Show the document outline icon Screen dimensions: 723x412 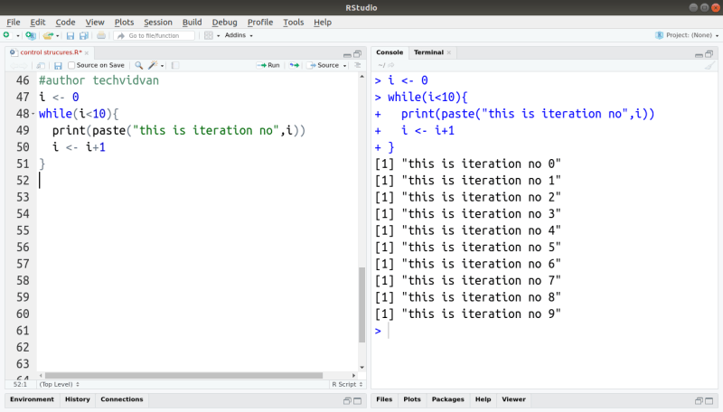click(x=357, y=65)
